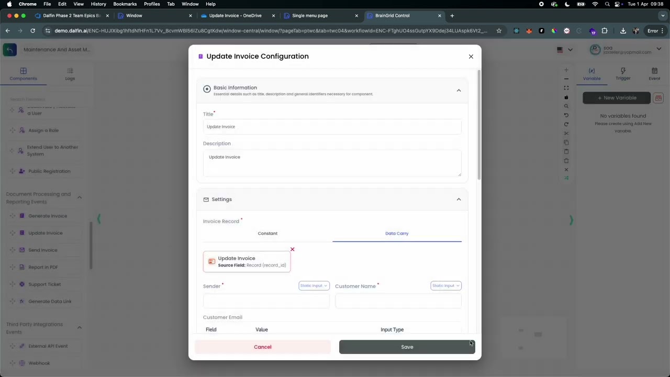Select the Generate Invoice component
670x377 pixels.
(x=48, y=216)
